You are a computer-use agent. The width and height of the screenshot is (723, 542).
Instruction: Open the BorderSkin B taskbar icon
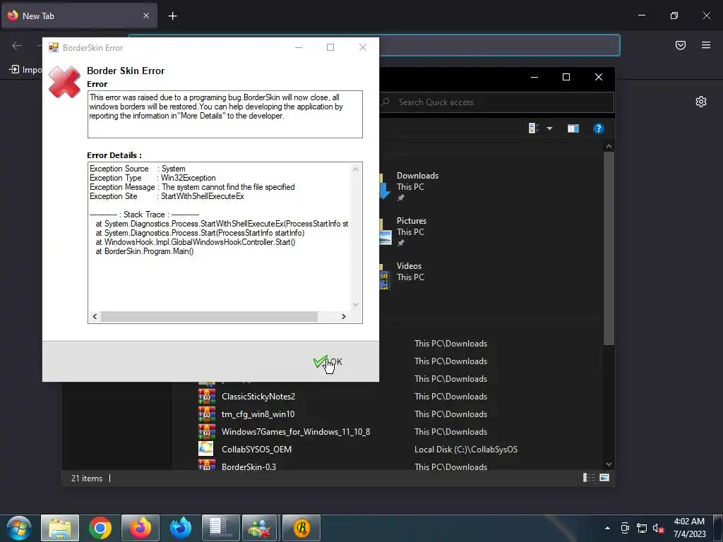coord(301,528)
